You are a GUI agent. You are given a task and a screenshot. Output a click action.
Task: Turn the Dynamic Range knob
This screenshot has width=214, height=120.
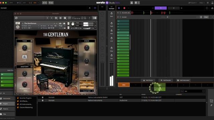(25, 73)
